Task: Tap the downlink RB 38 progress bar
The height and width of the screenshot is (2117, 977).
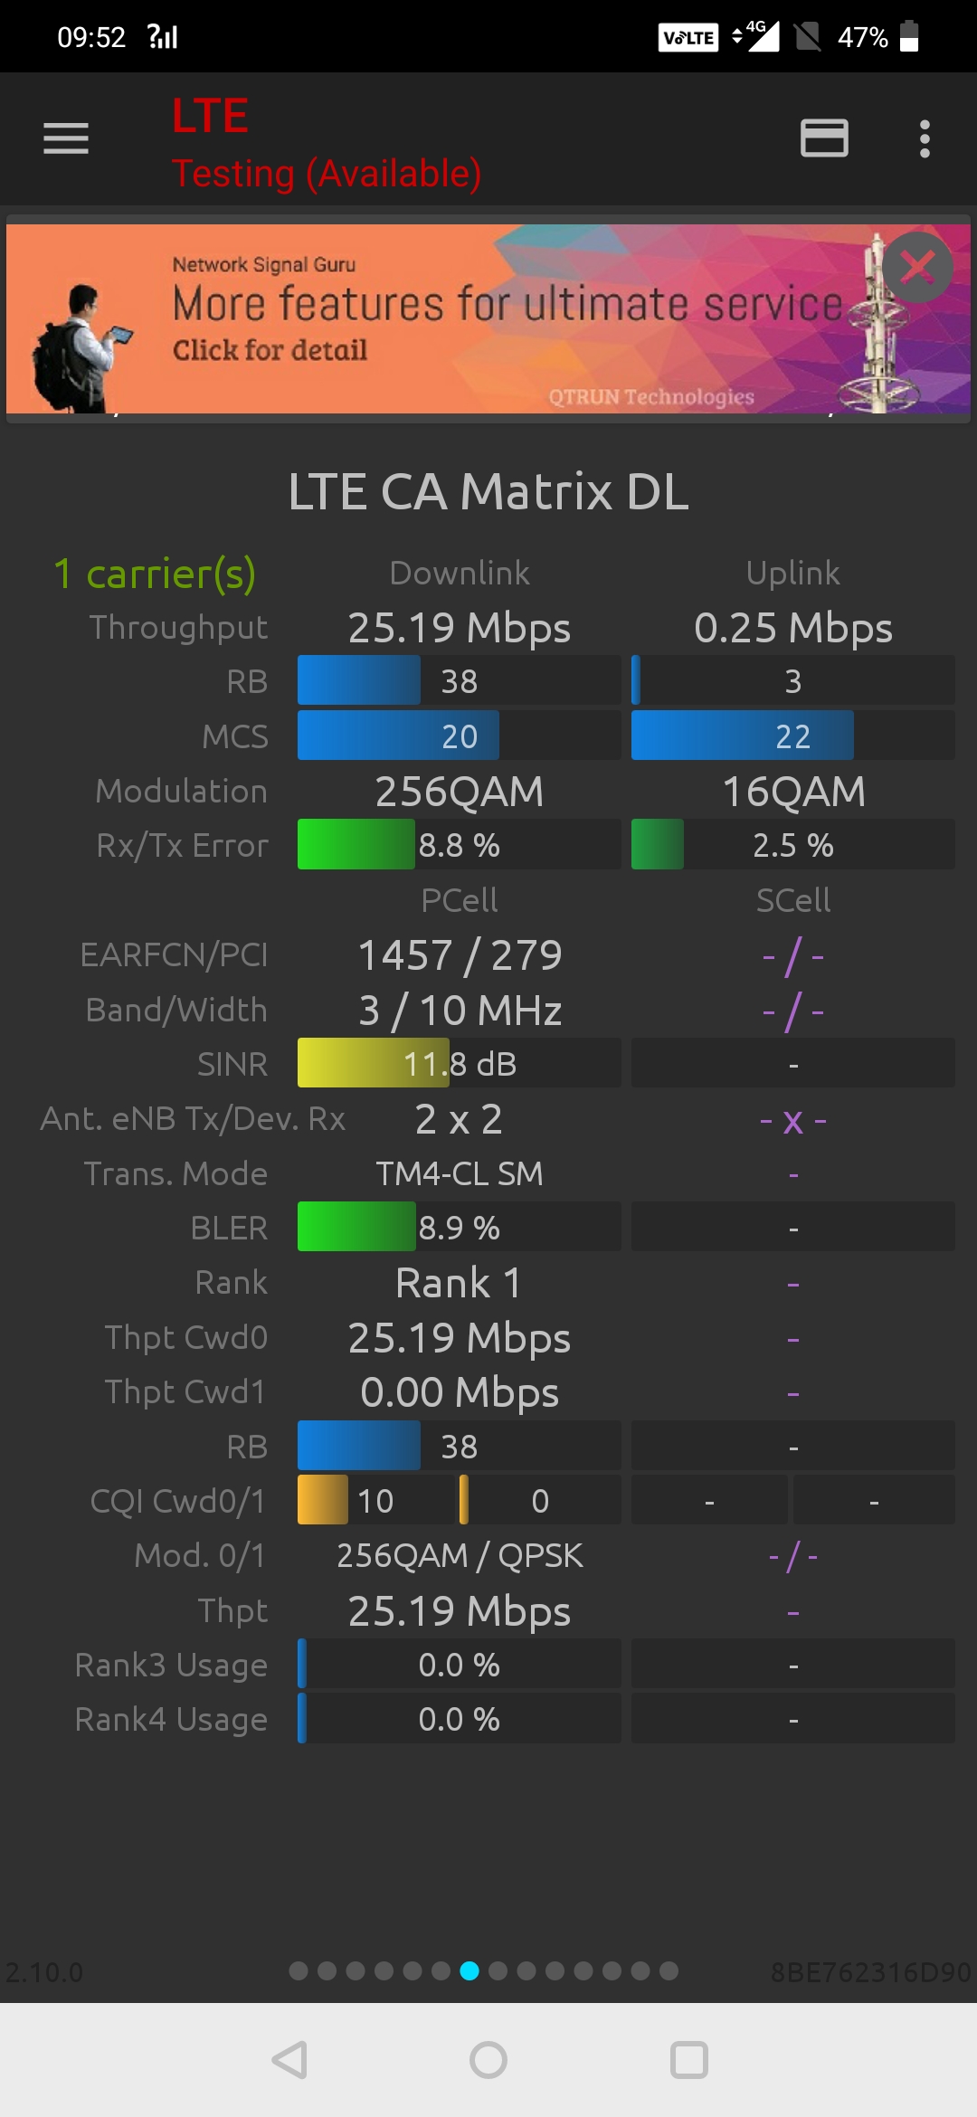Action: tap(459, 680)
